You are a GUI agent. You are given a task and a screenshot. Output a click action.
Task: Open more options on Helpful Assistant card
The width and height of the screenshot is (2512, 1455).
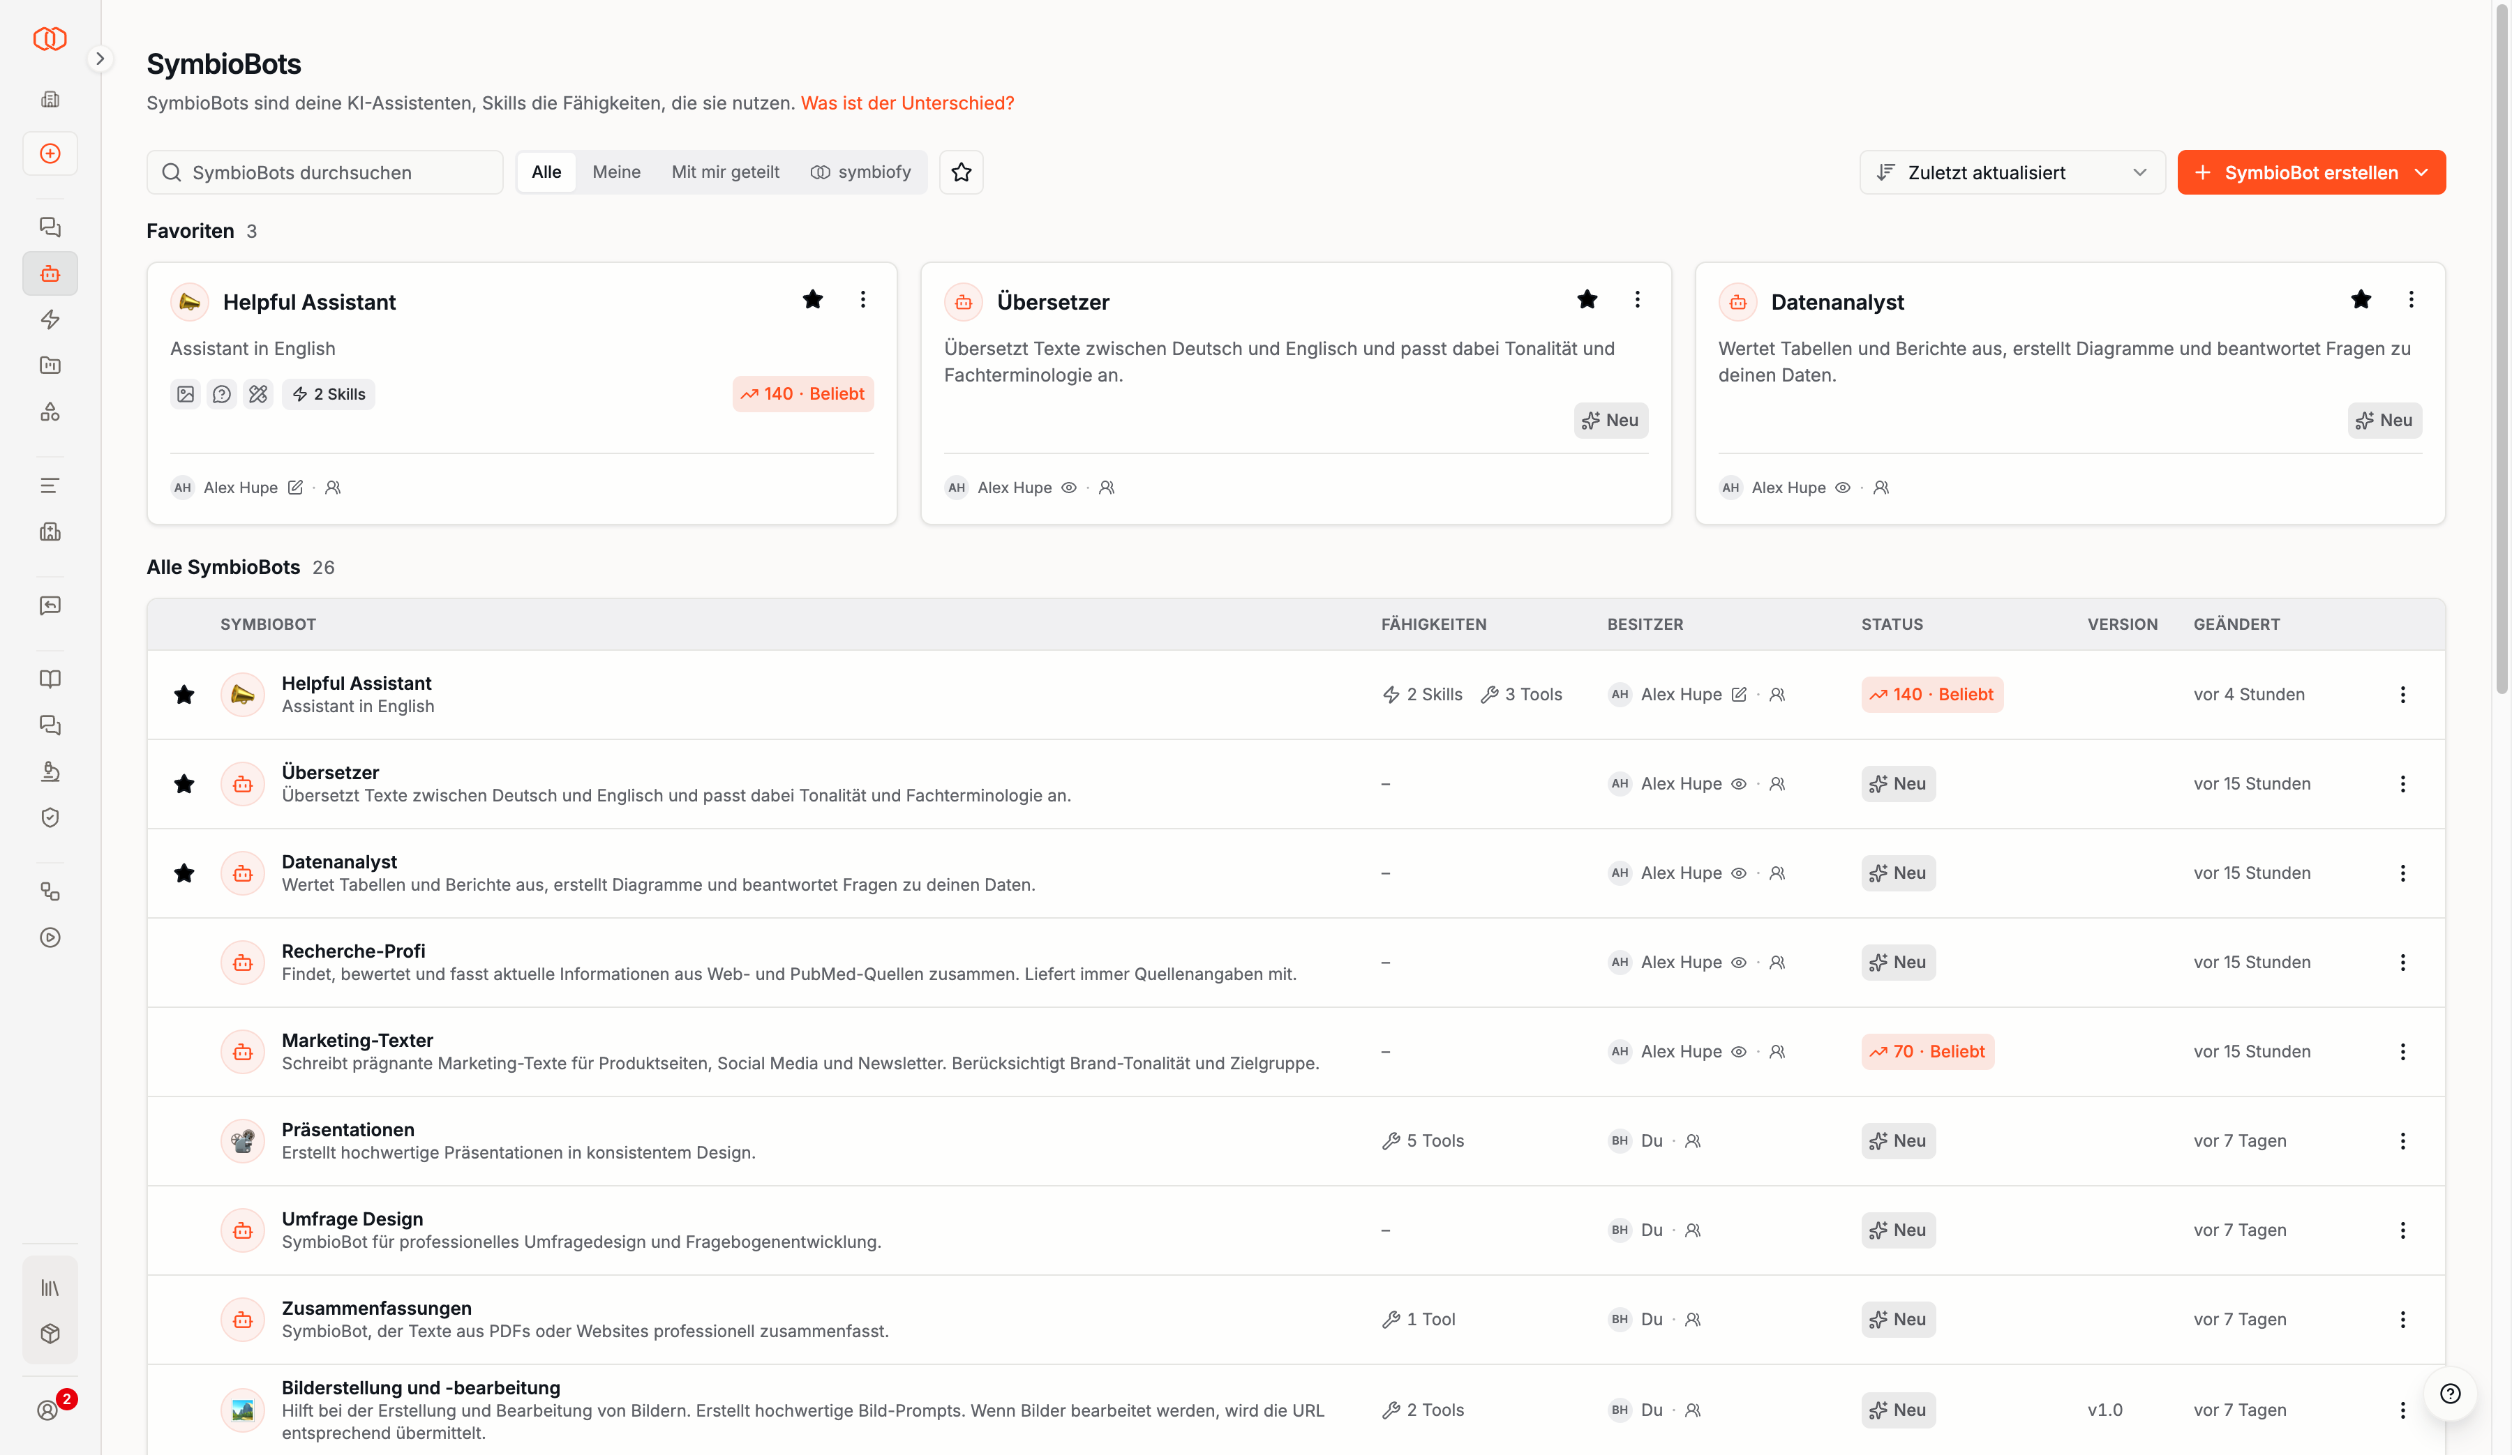[x=863, y=299]
